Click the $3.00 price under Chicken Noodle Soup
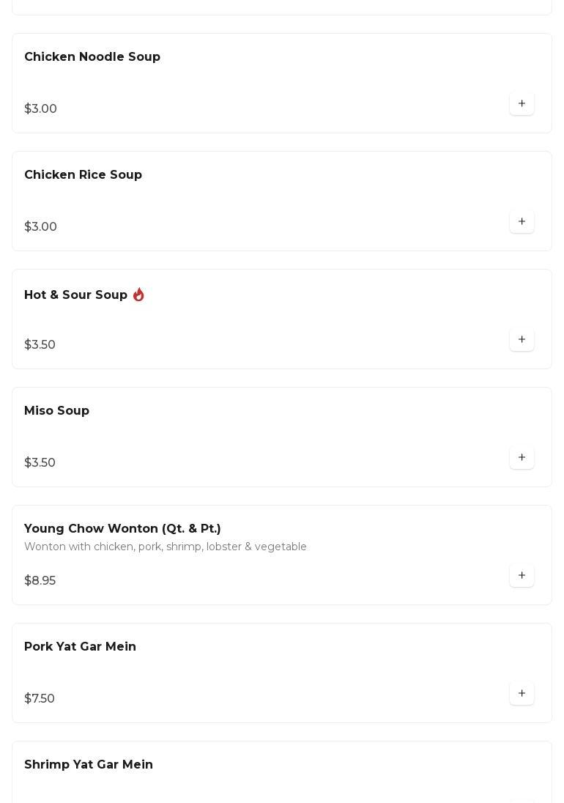 coord(40,108)
